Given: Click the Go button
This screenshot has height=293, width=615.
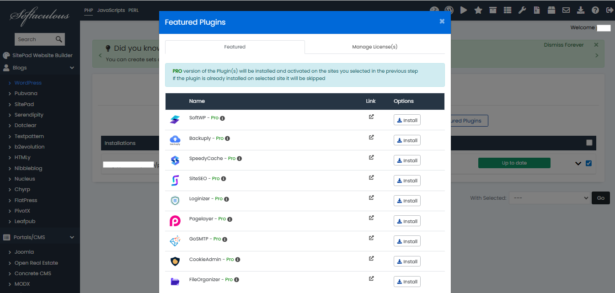Looking at the screenshot, I should tap(601, 198).
